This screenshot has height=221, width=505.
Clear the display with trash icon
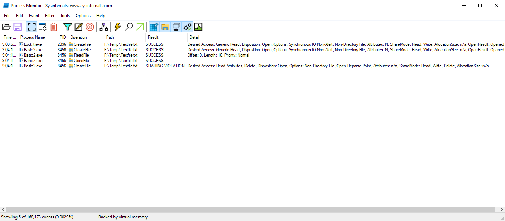click(x=54, y=27)
